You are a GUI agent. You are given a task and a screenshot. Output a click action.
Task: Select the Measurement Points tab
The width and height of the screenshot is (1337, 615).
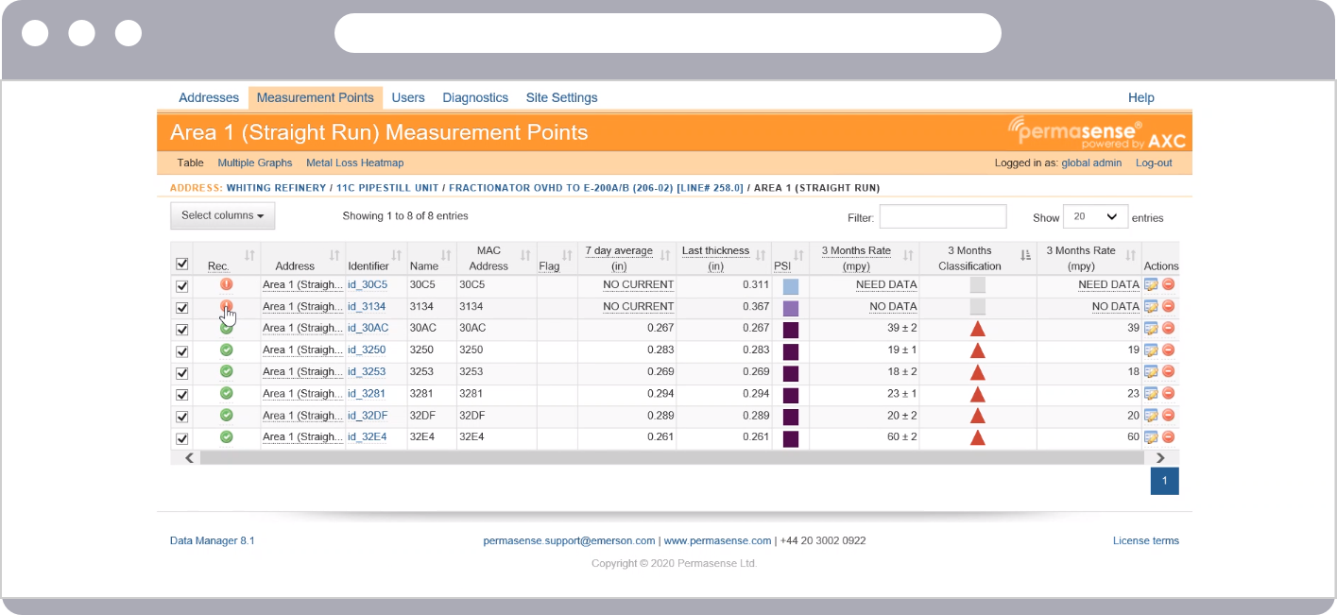pos(316,97)
